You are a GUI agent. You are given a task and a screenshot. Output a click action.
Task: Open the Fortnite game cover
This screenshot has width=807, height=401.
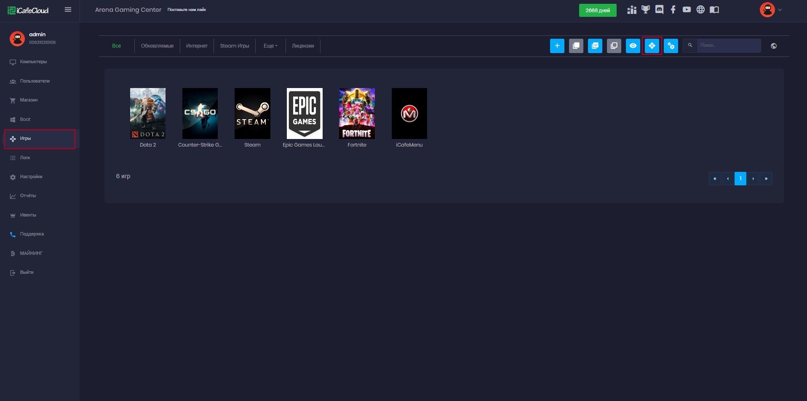(x=357, y=113)
